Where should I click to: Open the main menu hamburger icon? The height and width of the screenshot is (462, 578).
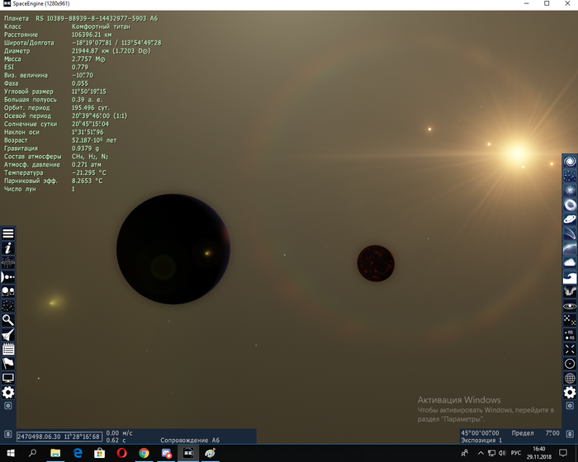point(8,233)
